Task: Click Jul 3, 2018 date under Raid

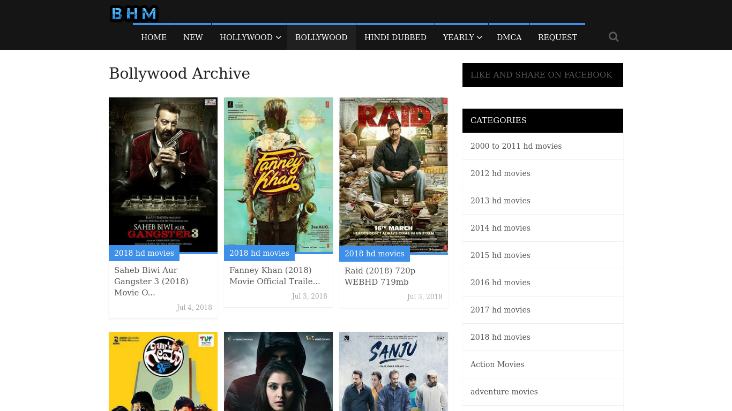Action: (425, 297)
